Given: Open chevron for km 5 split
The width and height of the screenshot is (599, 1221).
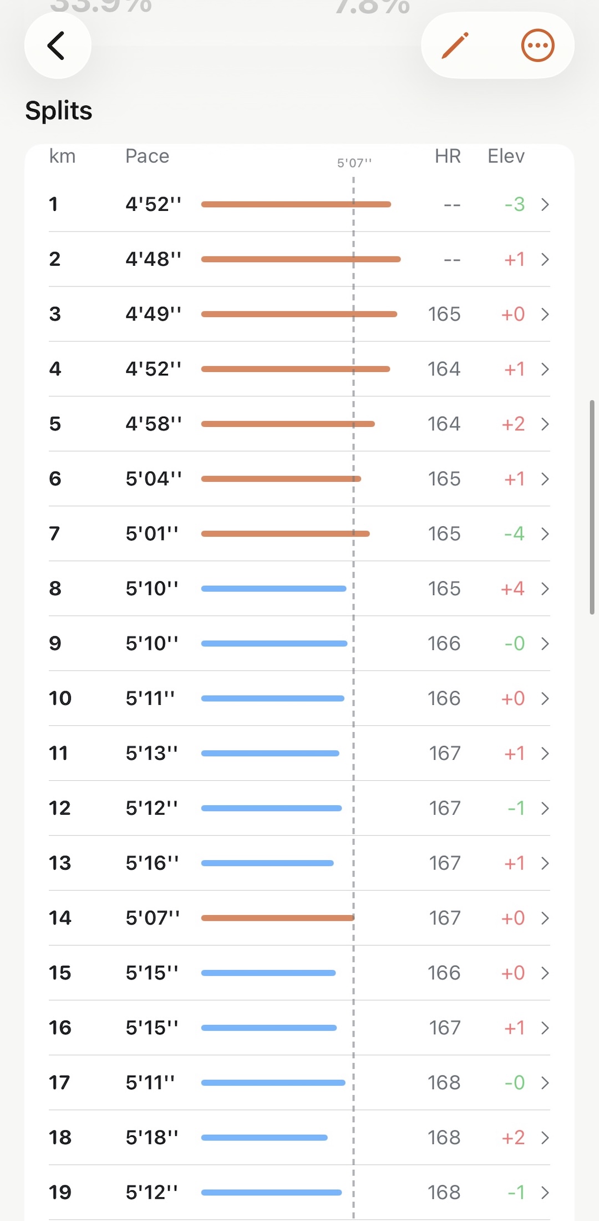Looking at the screenshot, I should coord(545,425).
